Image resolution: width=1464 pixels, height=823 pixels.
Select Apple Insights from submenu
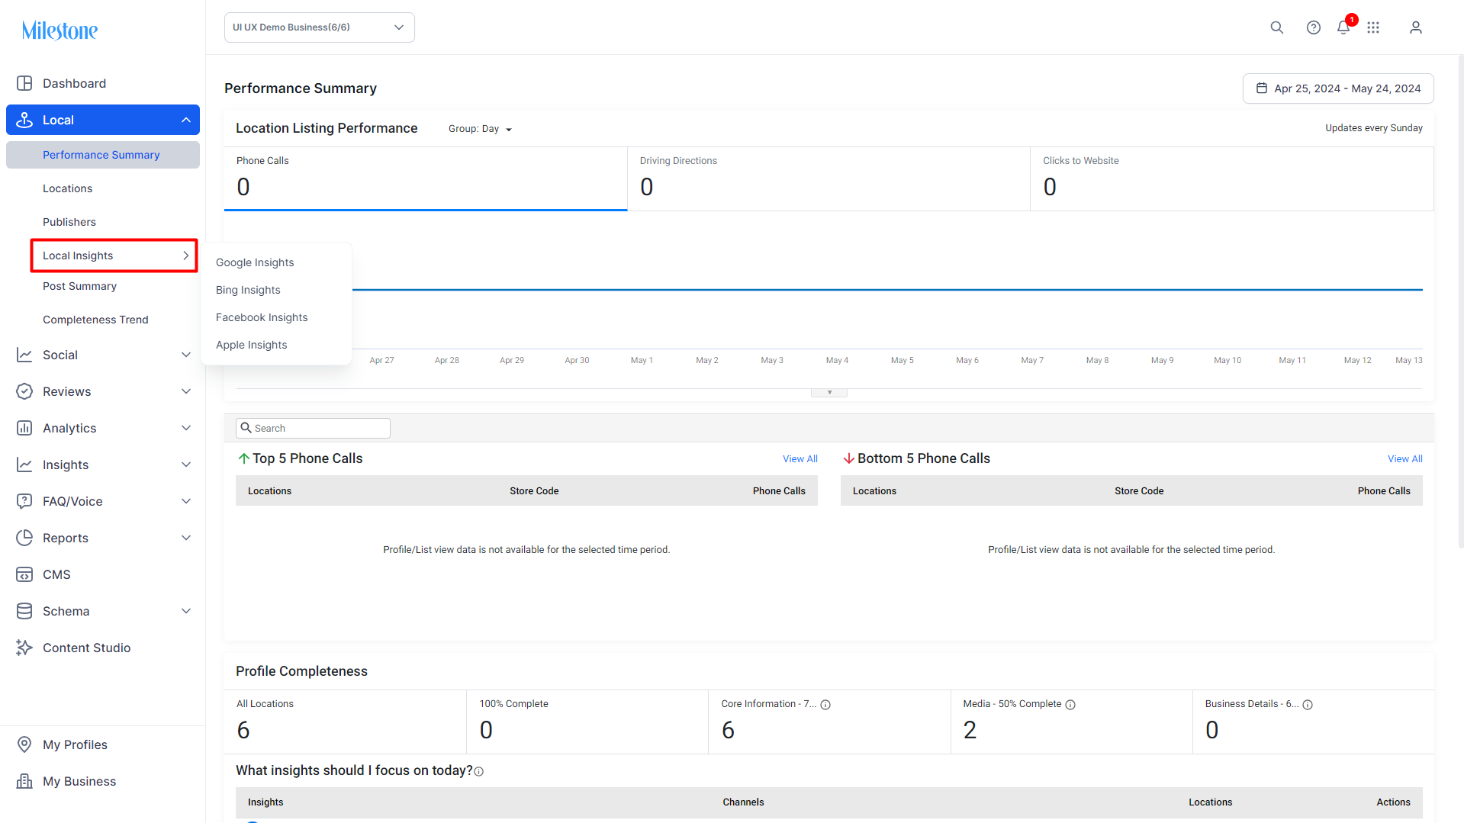(x=252, y=345)
